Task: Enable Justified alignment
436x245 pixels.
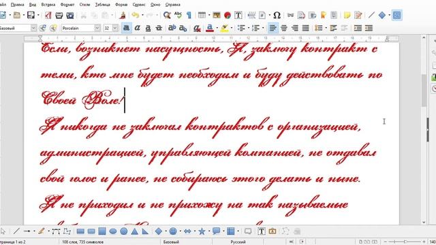Action: 306,28
